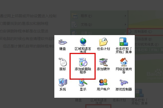The image size is (163, 108).
Task: Open the 显示 display icon
Action: pyautogui.click(x=83, y=83)
